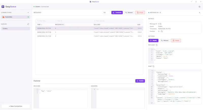
Task: Release messages from the Messages toolbar
Action: point(129,12)
